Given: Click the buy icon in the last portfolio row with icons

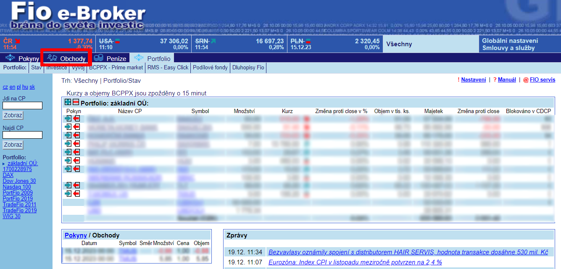Looking at the screenshot, I should coord(68,194).
